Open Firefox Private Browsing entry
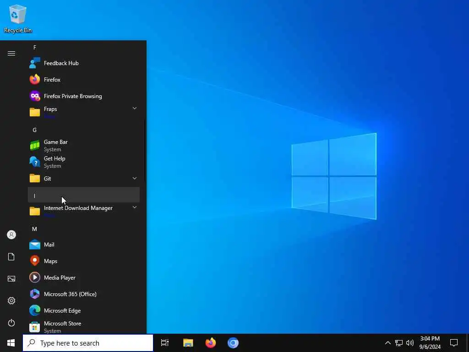This screenshot has height=352, width=469. coord(84,96)
